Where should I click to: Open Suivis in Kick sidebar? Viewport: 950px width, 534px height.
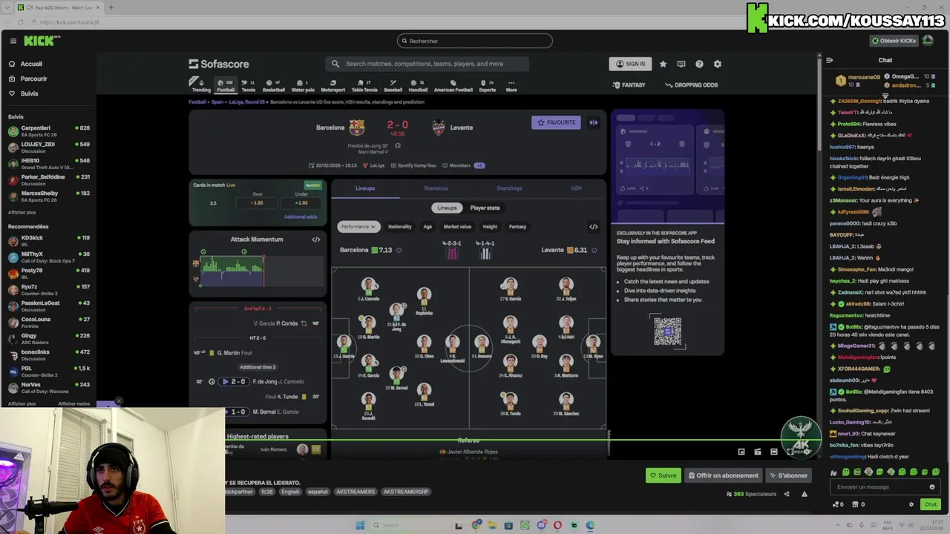pyautogui.click(x=29, y=93)
